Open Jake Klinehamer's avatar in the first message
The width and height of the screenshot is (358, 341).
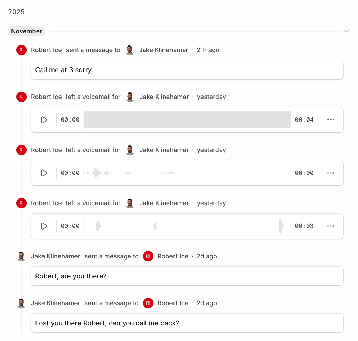point(129,50)
